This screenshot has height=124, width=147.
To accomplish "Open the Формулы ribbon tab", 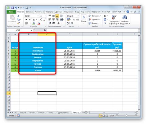I will pos(50,12).
